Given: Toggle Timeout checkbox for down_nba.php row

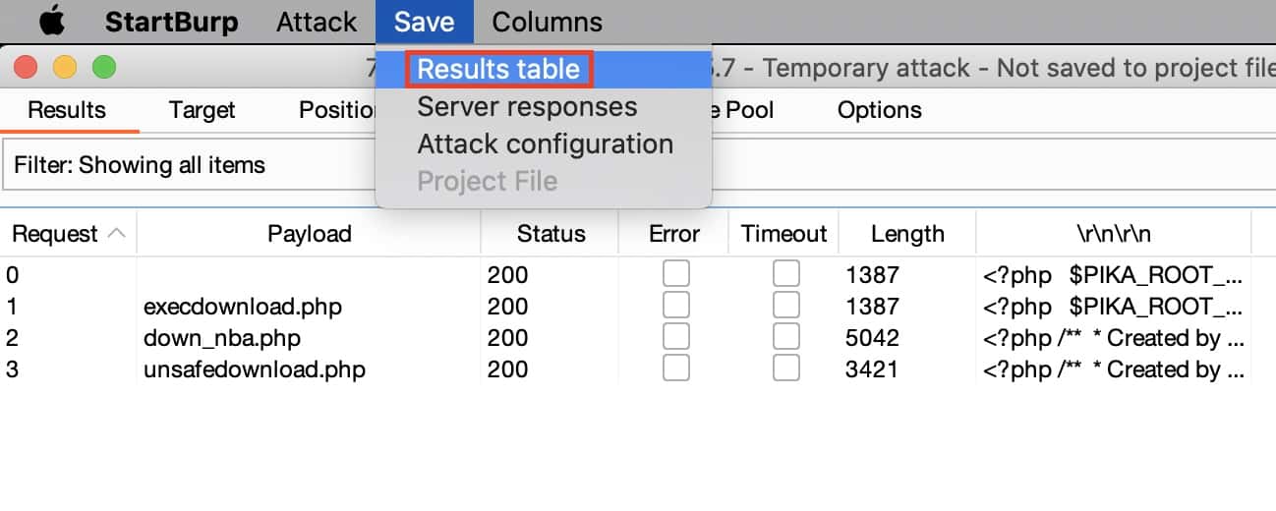Looking at the screenshot, I should pos(785,337).
